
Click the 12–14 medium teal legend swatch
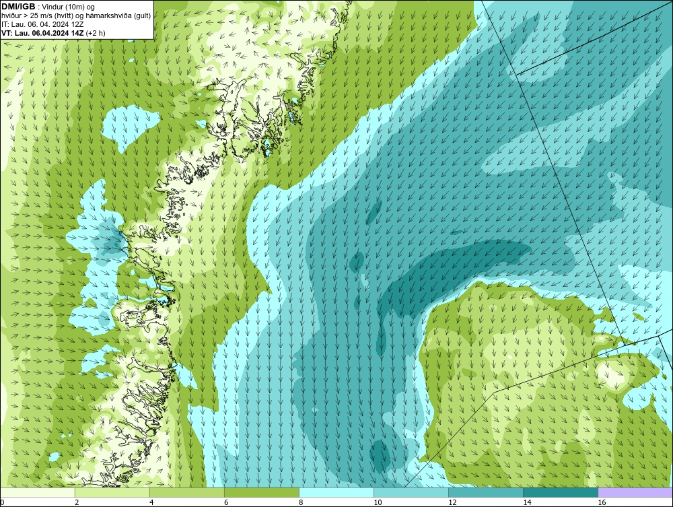pyautogui.click(x=485, y=492)
